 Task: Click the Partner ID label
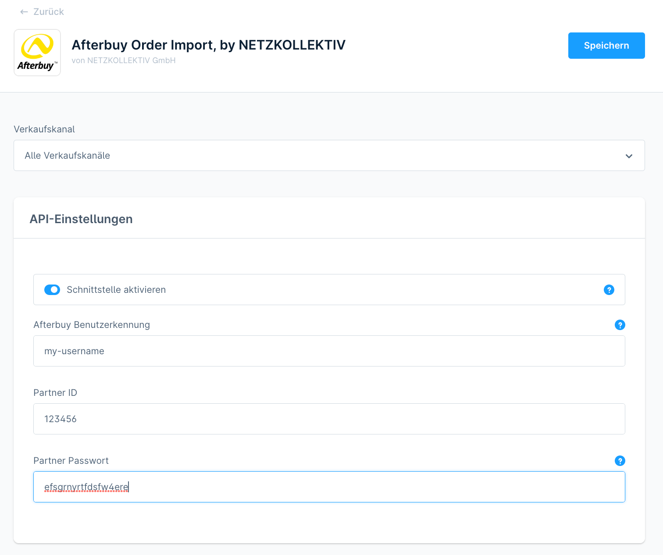55,393
